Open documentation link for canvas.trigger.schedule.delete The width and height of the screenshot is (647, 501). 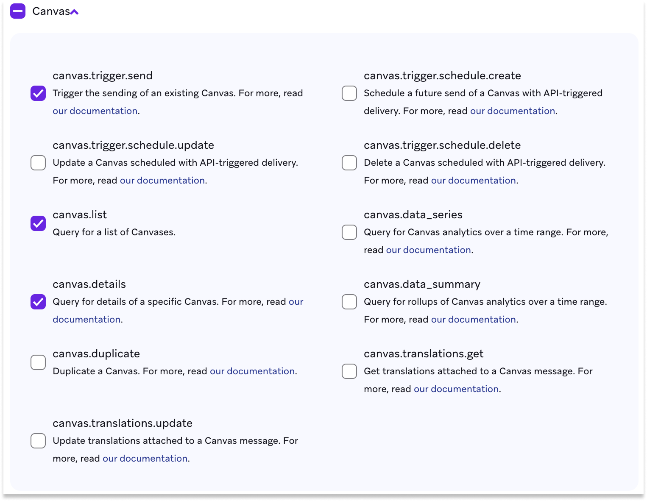coord(473,180)
